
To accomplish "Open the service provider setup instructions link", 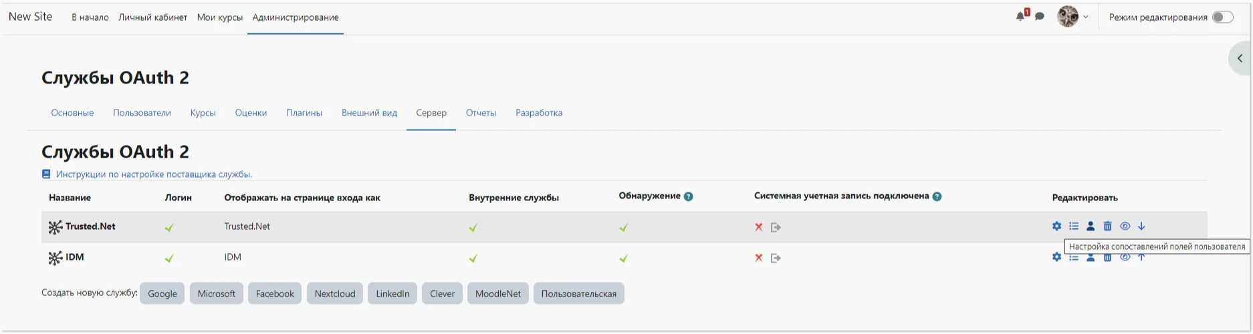I will [x=154, y=174].
